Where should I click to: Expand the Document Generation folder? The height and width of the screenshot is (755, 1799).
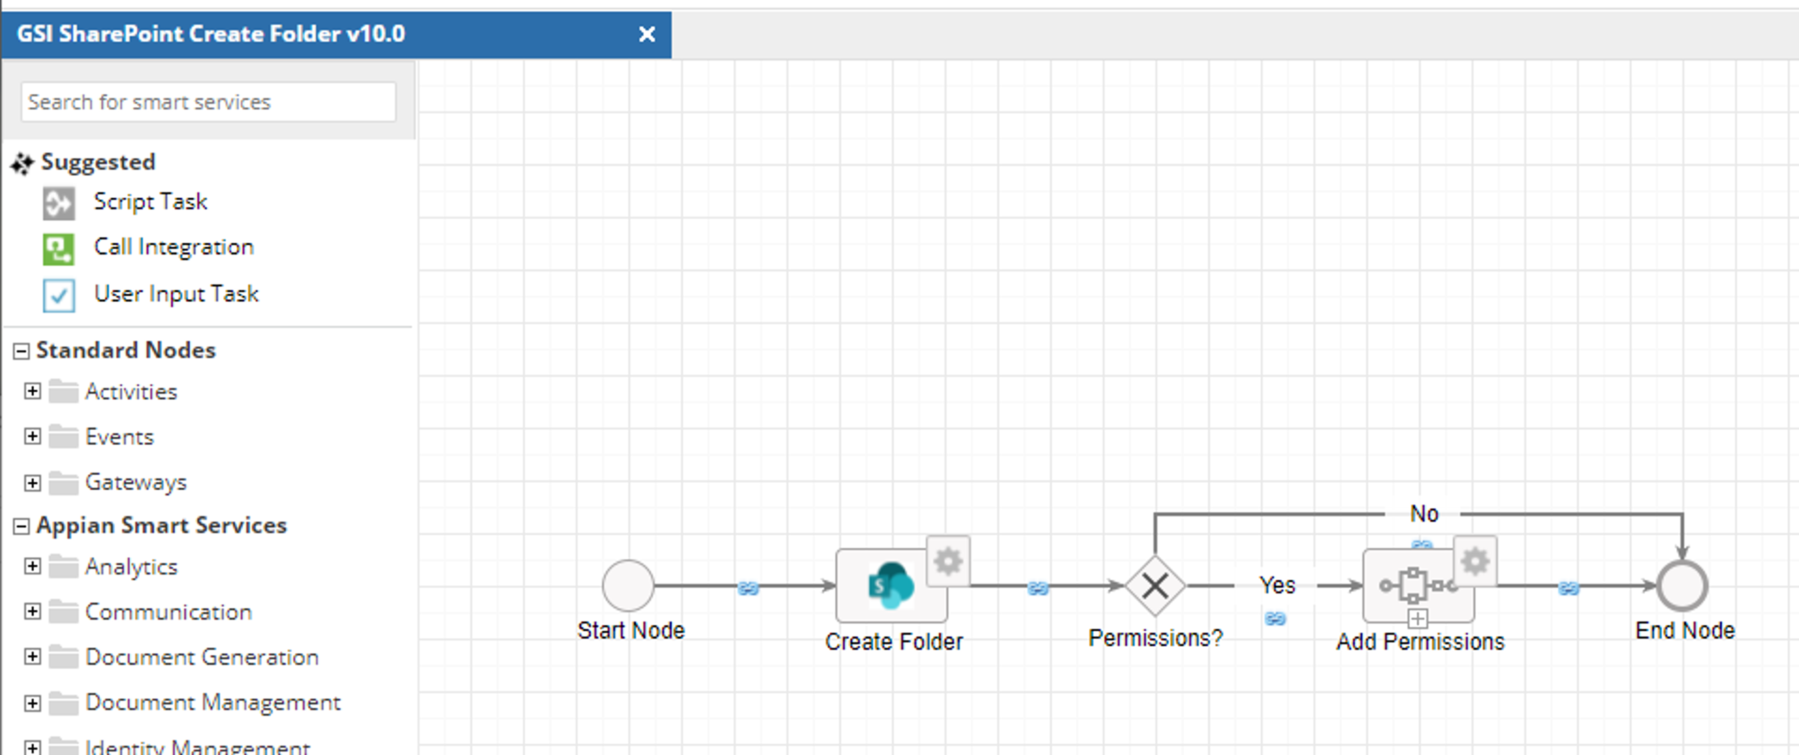click(x=32, y=657)
